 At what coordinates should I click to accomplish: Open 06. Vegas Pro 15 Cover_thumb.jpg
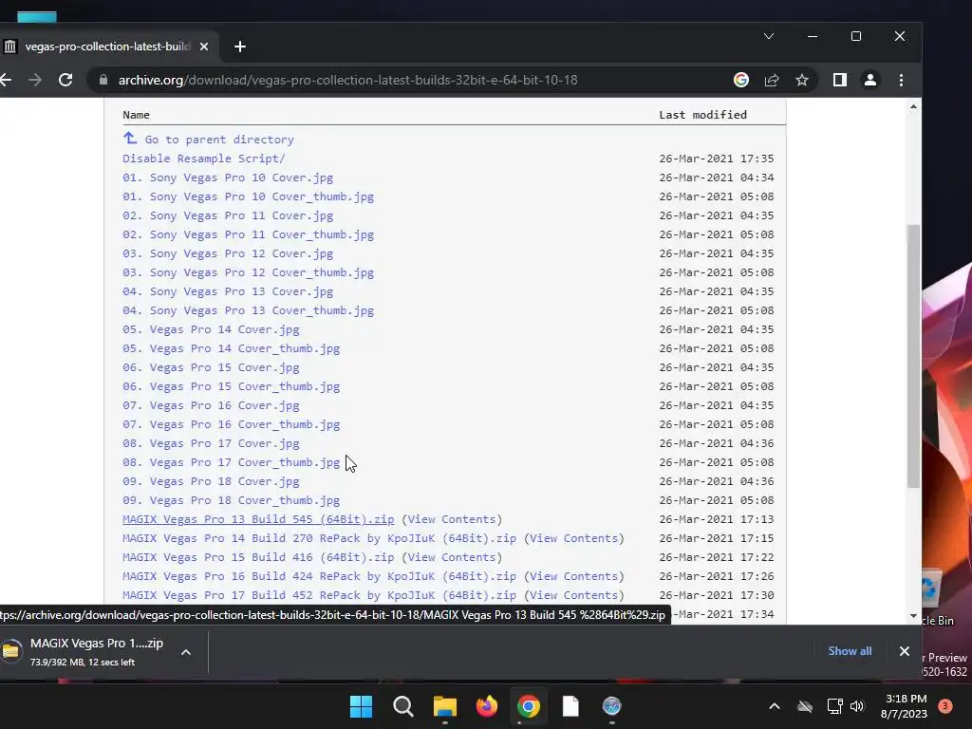pos(232,387)
